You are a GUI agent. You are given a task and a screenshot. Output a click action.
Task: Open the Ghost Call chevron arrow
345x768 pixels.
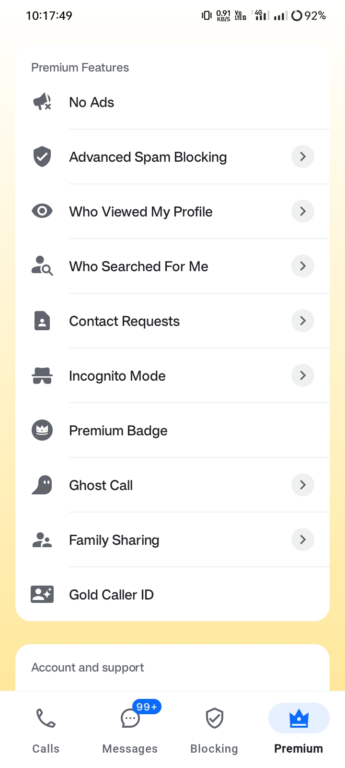303,485
